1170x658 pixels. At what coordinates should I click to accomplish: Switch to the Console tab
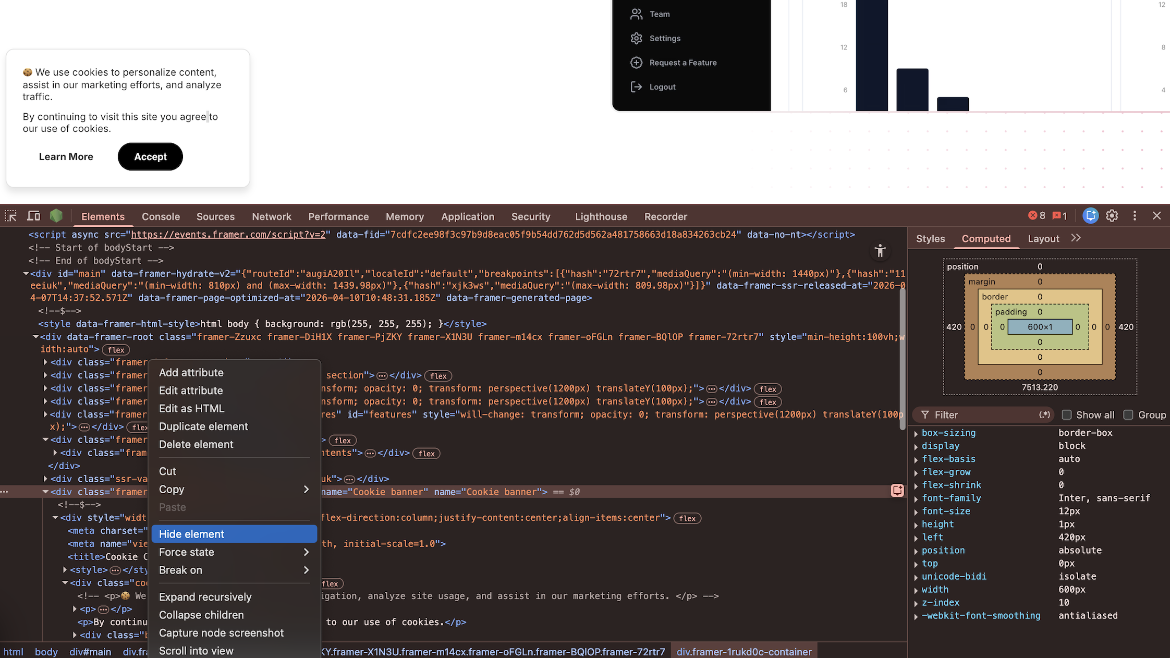click(x=161, y=216)
